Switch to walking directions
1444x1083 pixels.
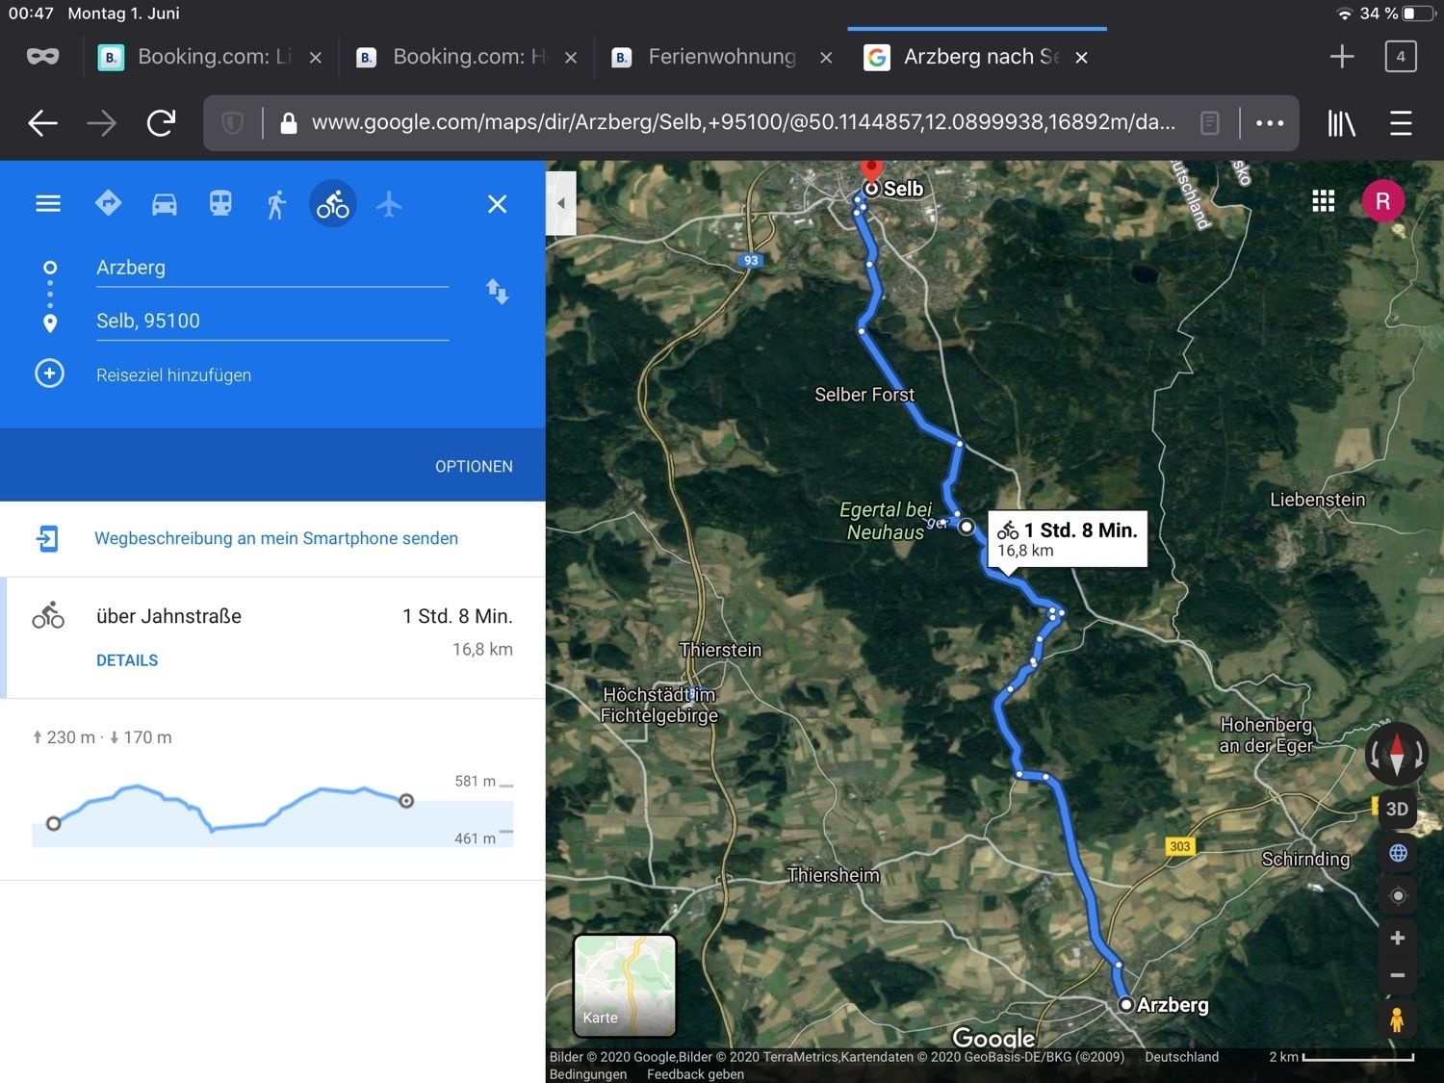(276, 204)
